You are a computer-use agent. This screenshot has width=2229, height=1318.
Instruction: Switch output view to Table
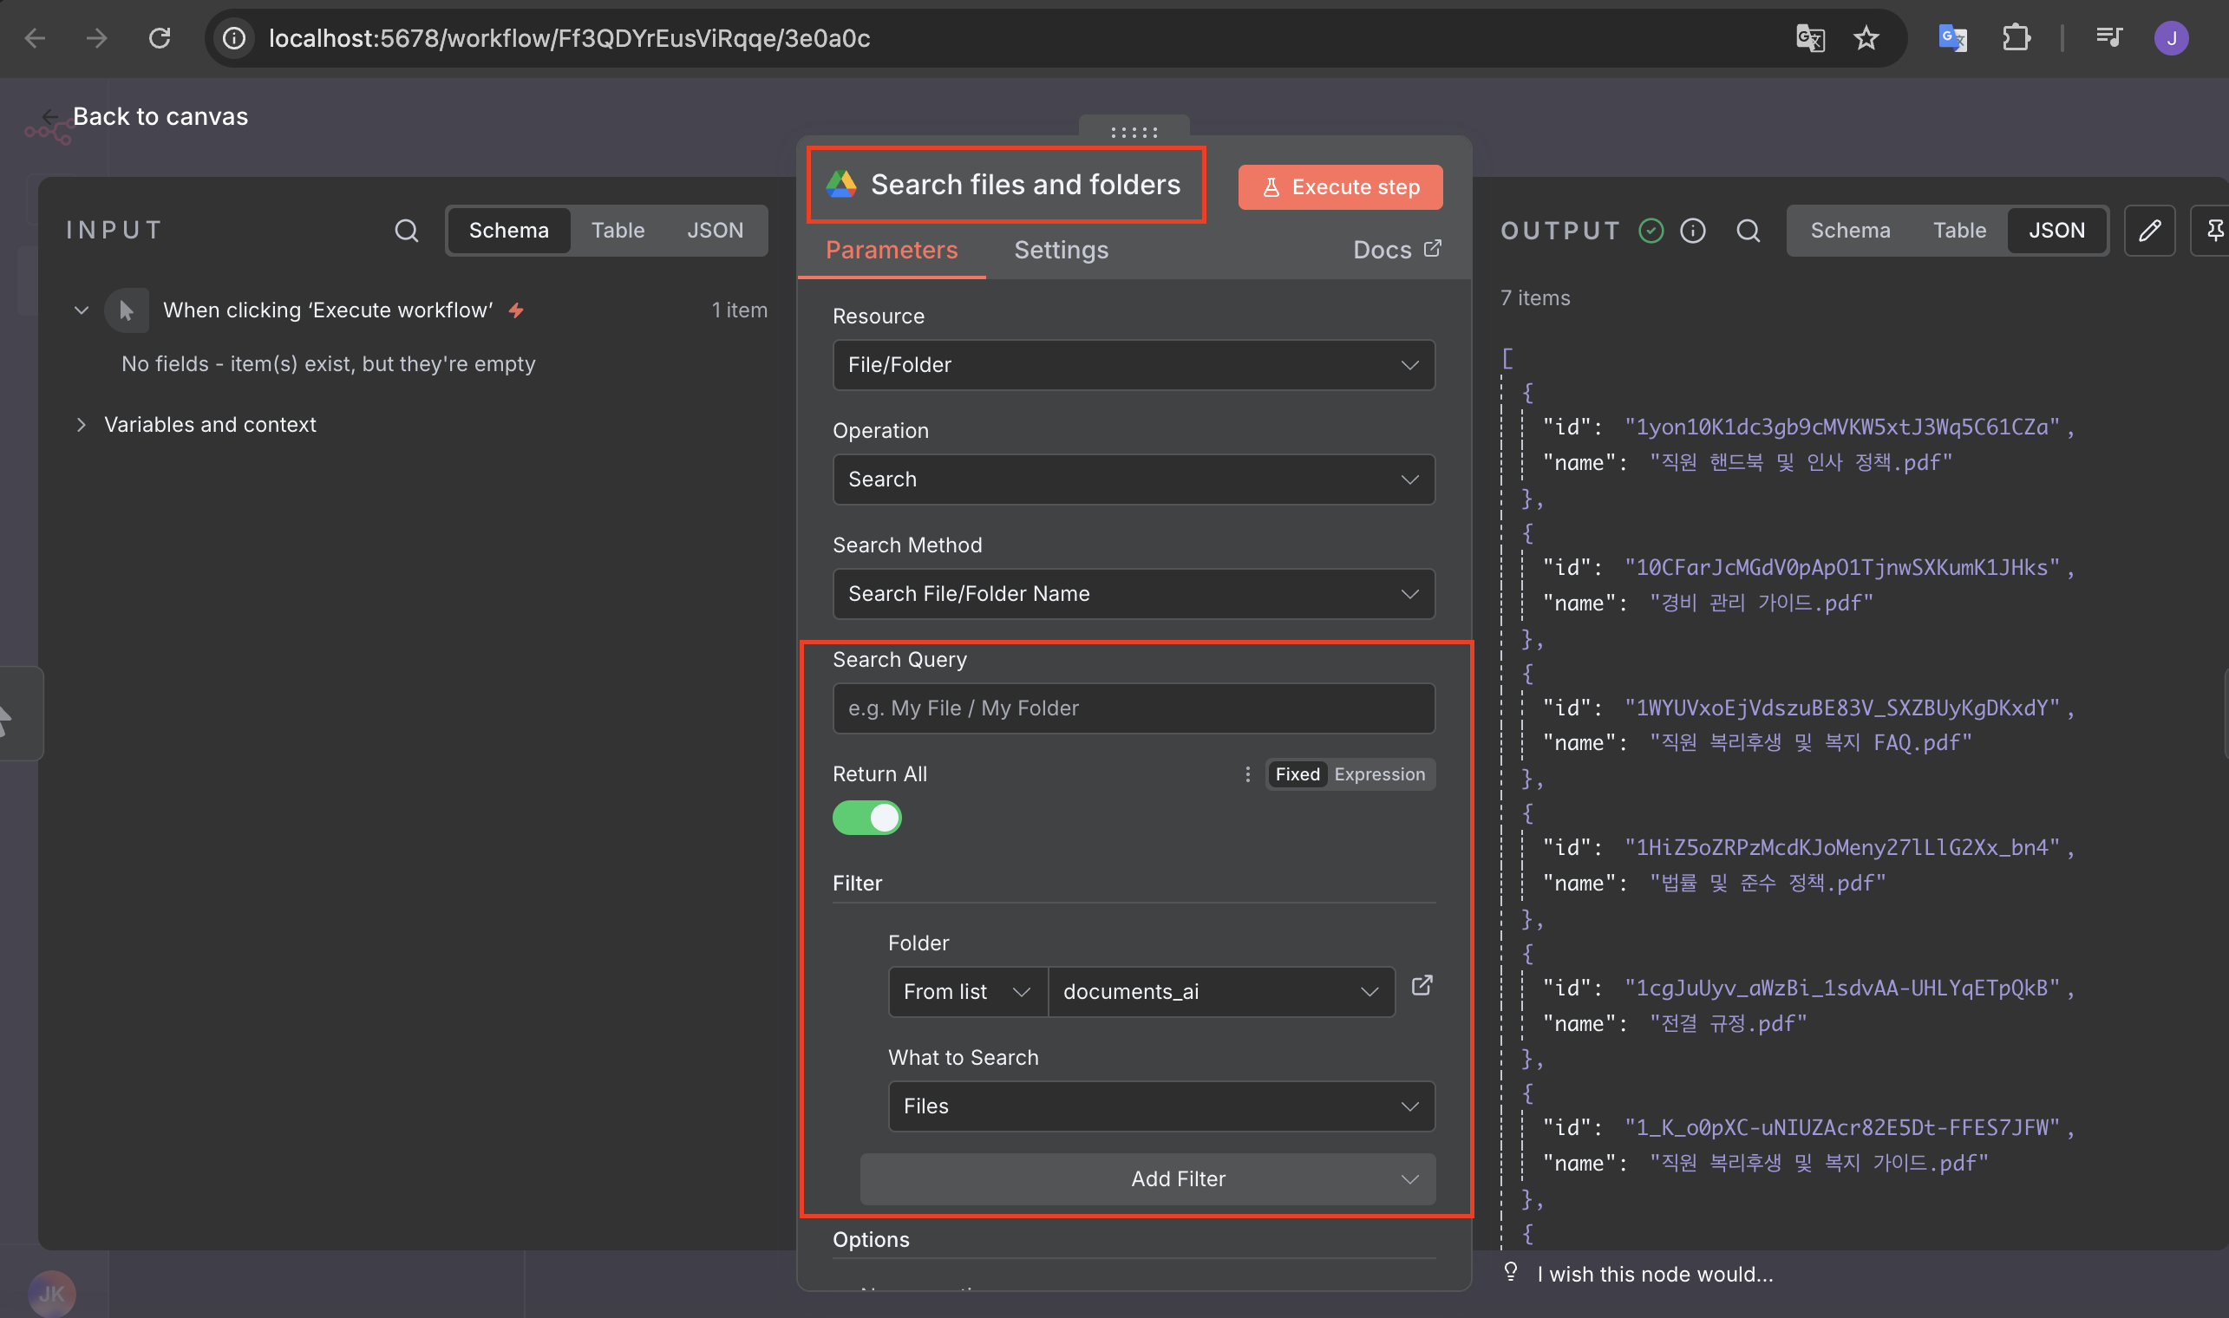[x=1959, y=231]
